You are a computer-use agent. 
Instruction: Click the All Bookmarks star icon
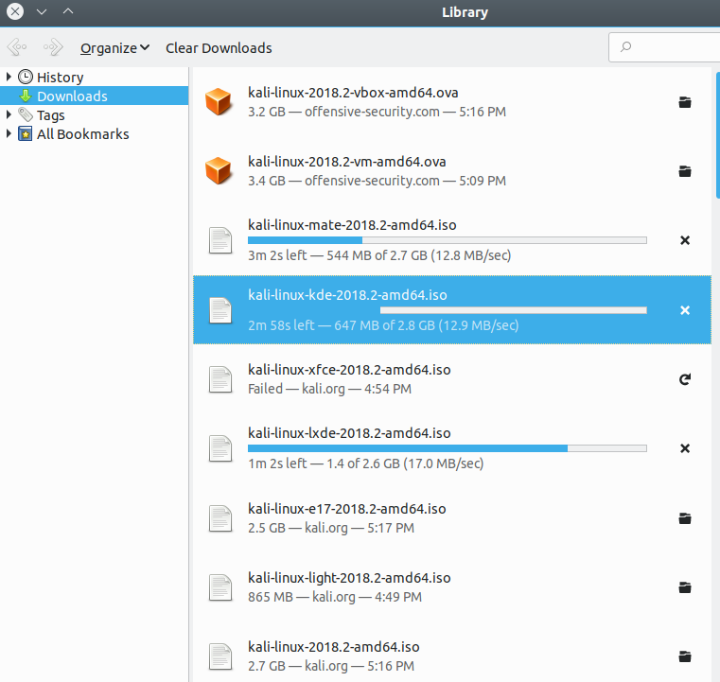point(26,133)
